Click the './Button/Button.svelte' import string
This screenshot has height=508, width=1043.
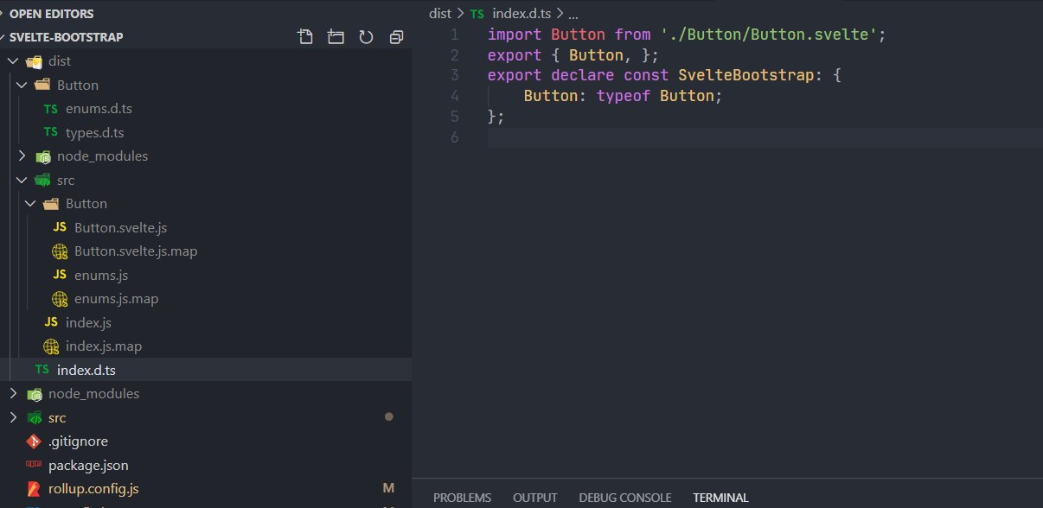coord(769,35)
